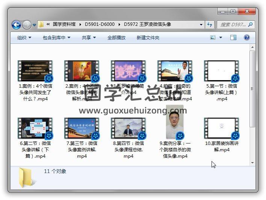Click in the search input box
266x200 pixels.
click(x=232, y=25)
